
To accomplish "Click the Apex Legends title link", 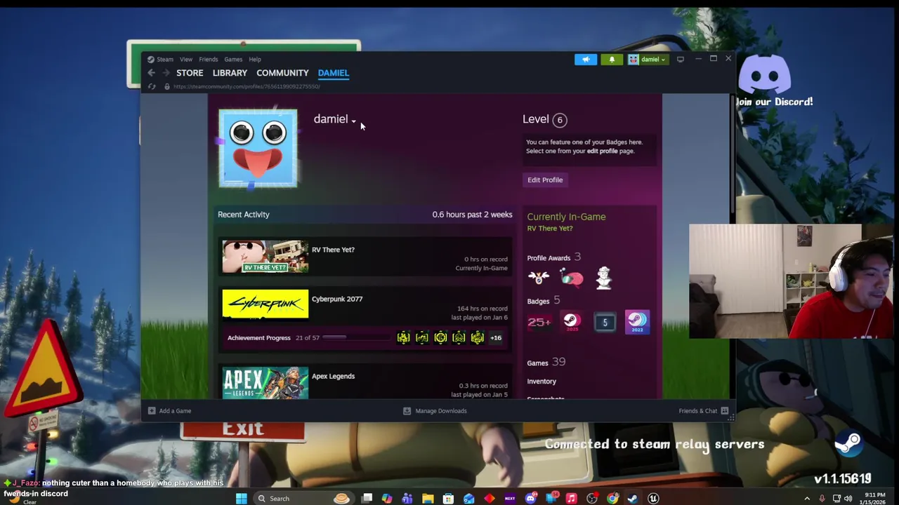I will coord(333,376).
